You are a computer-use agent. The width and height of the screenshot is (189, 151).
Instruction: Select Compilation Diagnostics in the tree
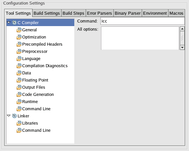tap(45, 66)
